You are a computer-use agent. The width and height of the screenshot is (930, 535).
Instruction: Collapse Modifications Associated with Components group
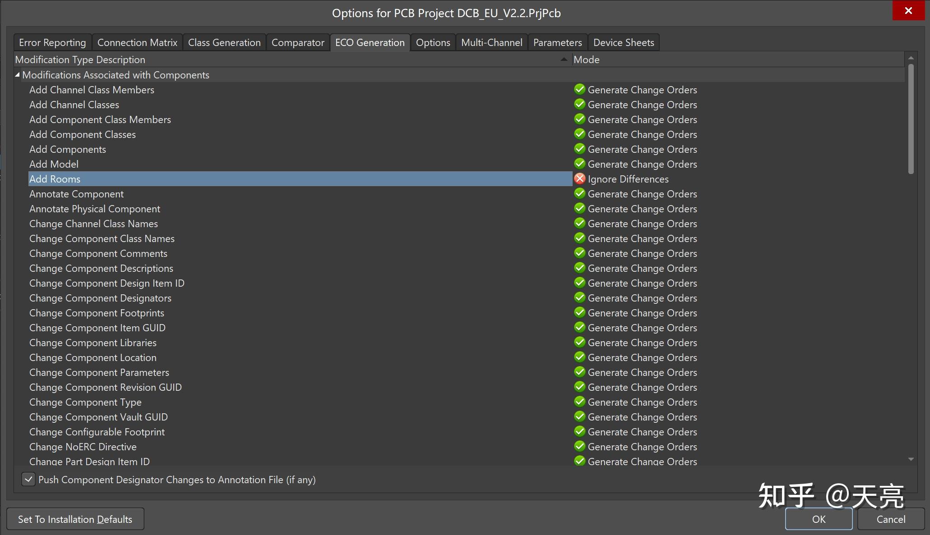(18, 75)
